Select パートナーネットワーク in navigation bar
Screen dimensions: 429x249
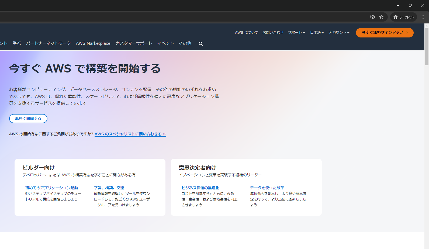tap(48, 43)
